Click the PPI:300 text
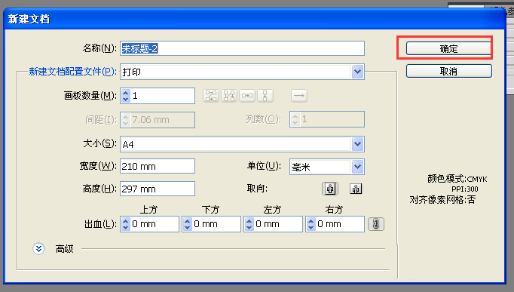The width and height of the screenshot is (514, 292). click(x=464, y=189)
